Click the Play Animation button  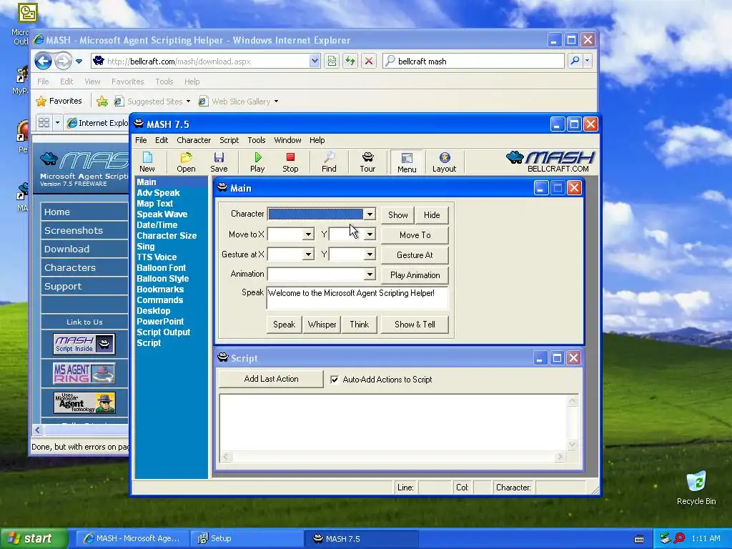point(415,275)
